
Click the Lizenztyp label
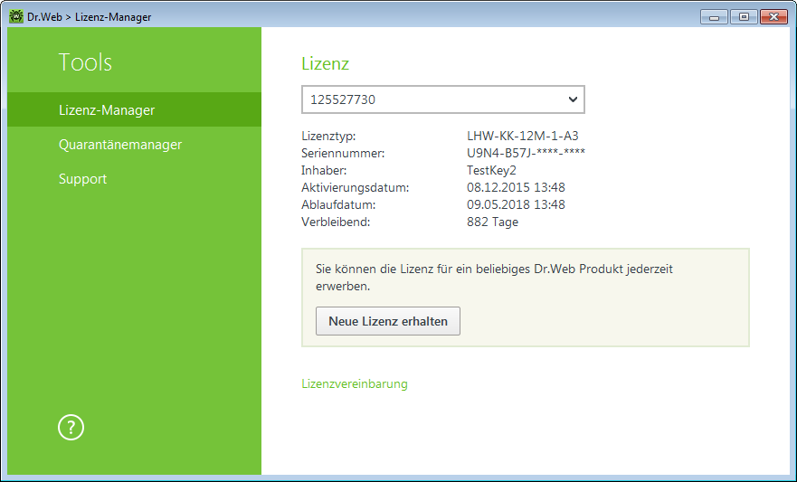pos(328,136)
